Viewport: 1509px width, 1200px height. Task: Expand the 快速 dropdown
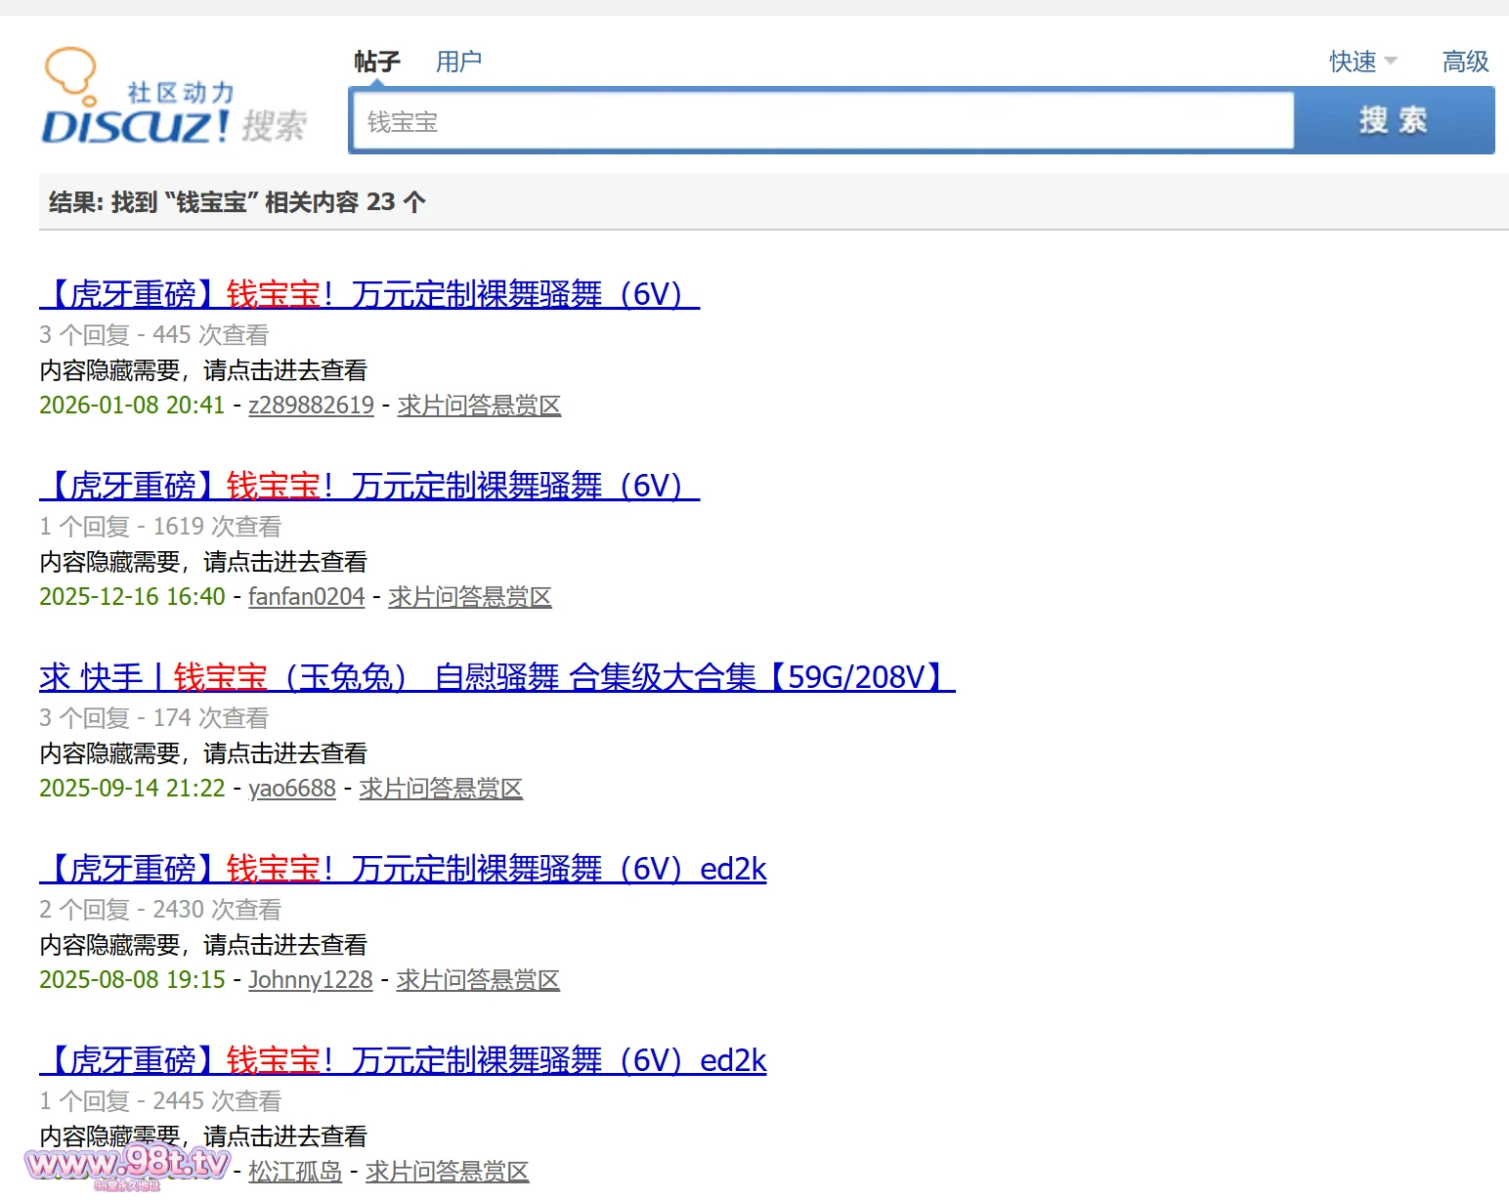tap(1362, 62)
